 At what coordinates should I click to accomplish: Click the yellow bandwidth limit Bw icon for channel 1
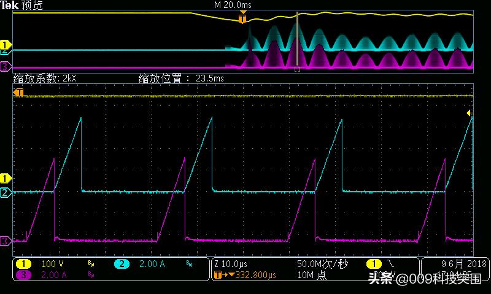91,264
